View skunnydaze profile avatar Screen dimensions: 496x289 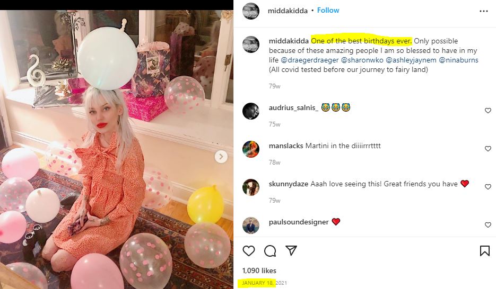(x=251, y=187)
